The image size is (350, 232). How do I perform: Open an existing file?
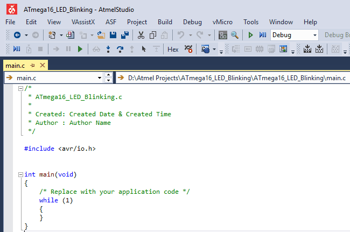click(101, 35)
